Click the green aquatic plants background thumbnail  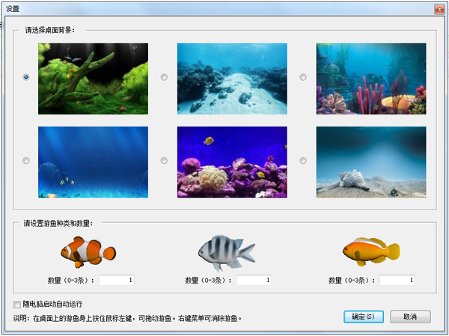pyautogui.click(x=93, y=79)
